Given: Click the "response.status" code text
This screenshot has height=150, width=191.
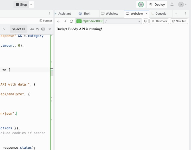Looking at the screenshot, I should click(x=17, y=148).
